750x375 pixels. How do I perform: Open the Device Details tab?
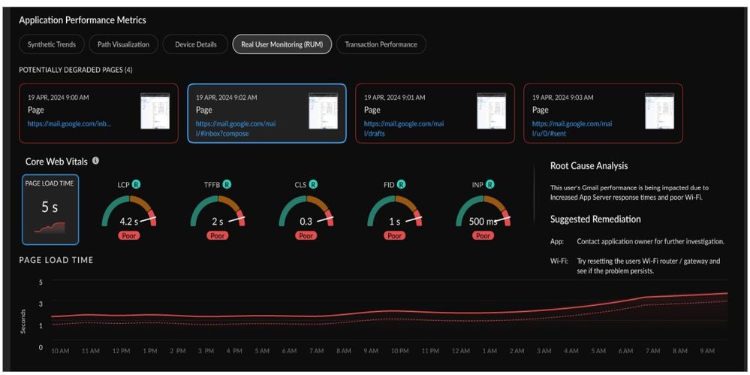pyautogui.click(x=196, y=44)
